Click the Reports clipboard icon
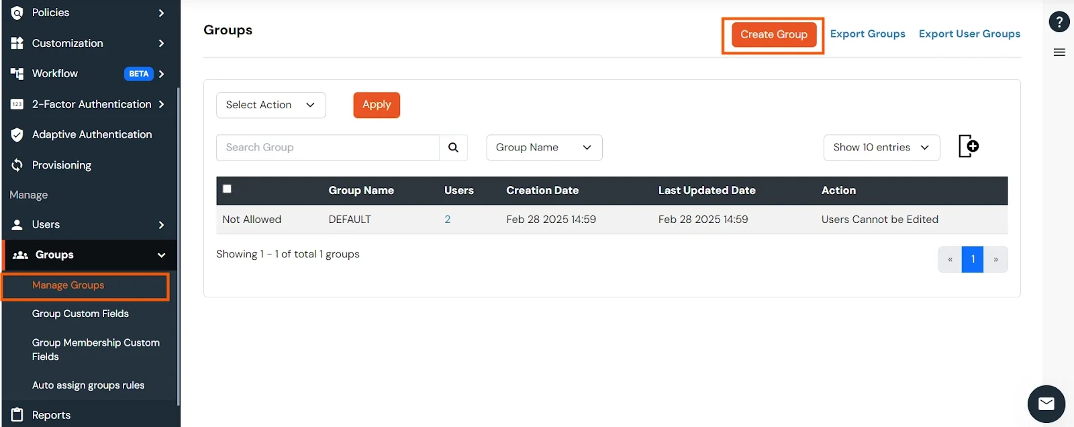1074x427 pixels. [x=17, y=415]
